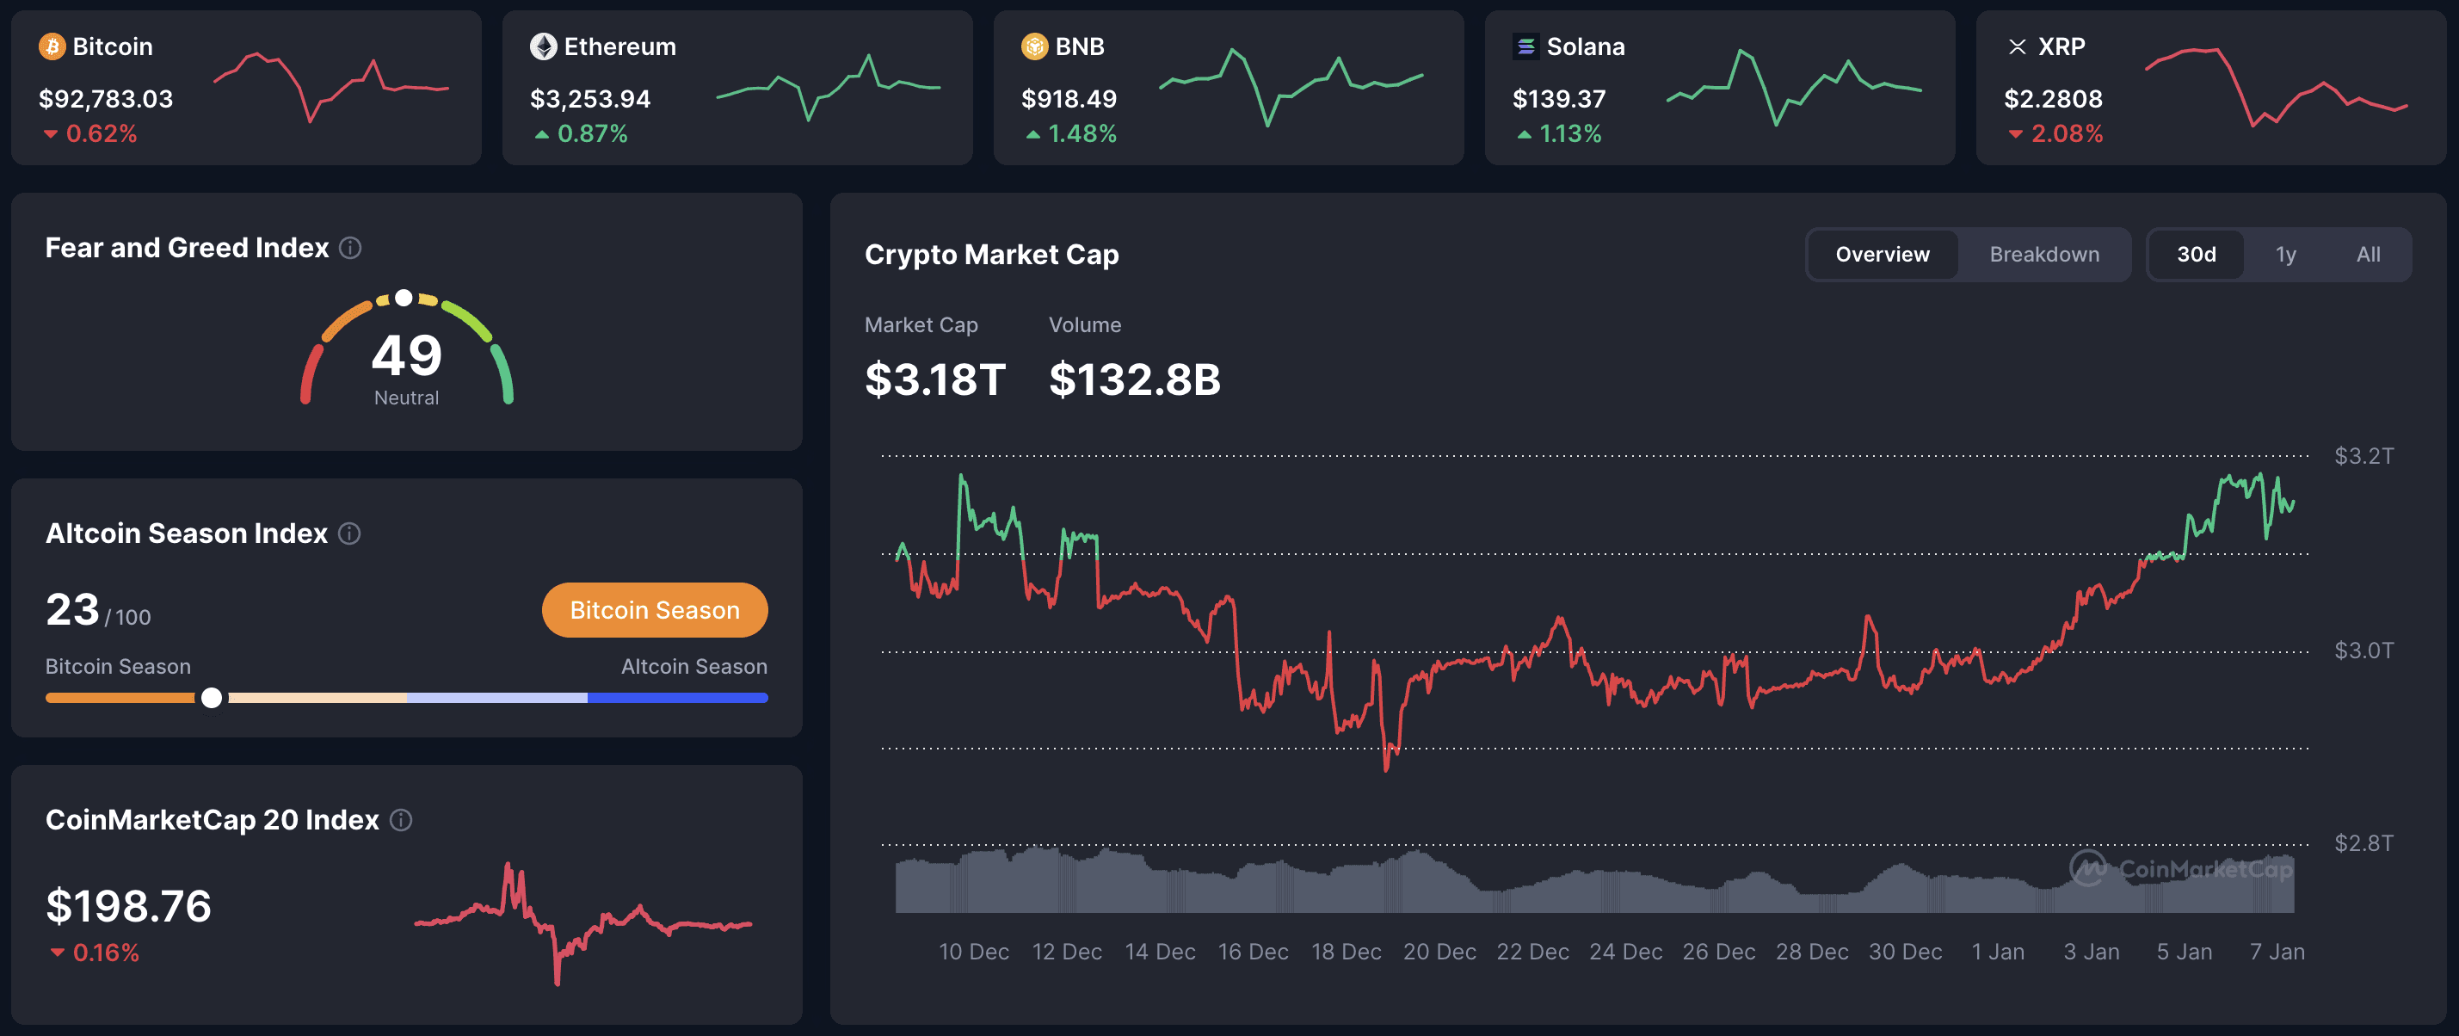Select the Ethereum coin icon
The width and height of the screenshot is (2459, 1036).
tap(543, 46)
